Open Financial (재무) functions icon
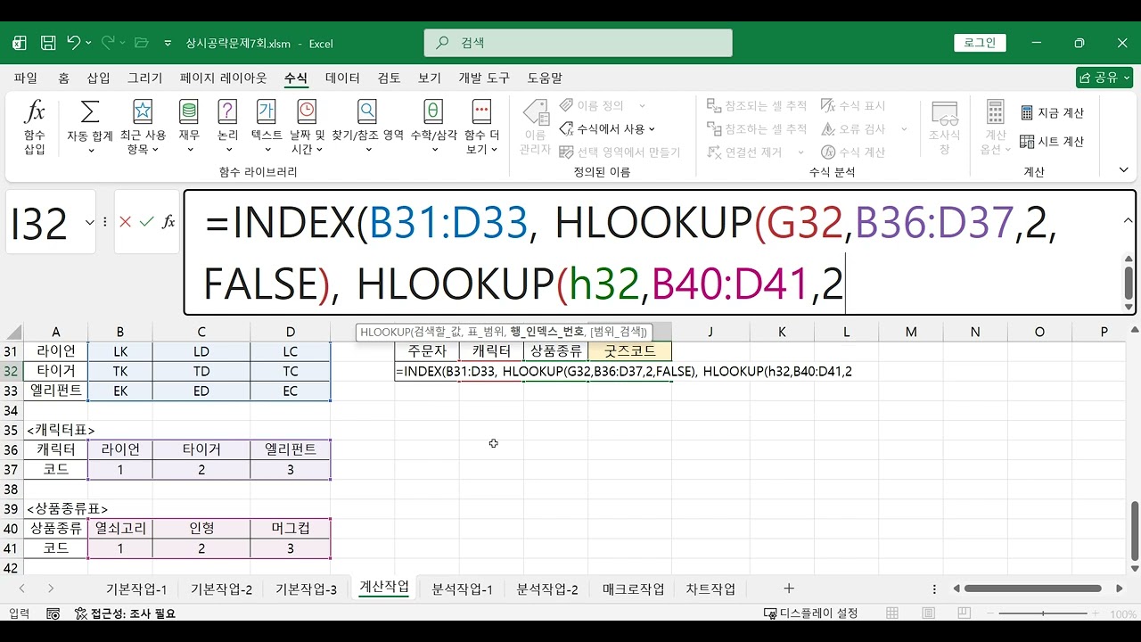The width and height of the screenshot is (1141, 642). pos(188,127)
